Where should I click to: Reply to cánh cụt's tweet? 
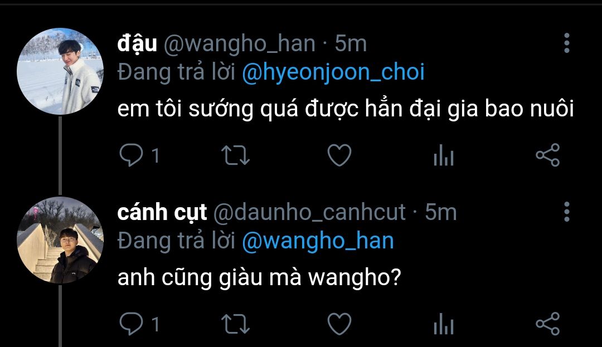click(x=131, y=324)
